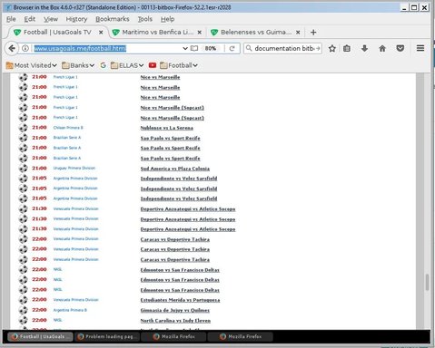
Task: Save page to Pocket icon
Action: coord(400,48)
